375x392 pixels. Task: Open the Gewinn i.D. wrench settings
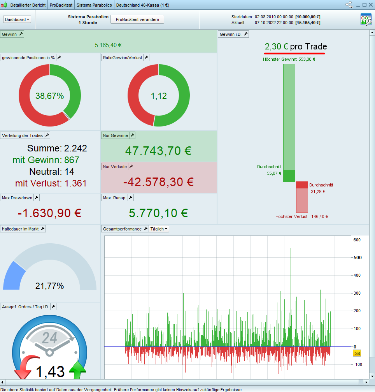click(x=246, y=34)
